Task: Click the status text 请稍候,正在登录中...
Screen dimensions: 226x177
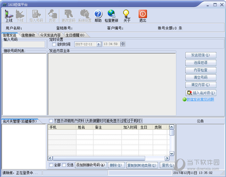Action: point(20,173)
